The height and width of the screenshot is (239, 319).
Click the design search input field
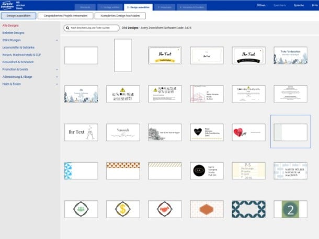pos(92,28)
